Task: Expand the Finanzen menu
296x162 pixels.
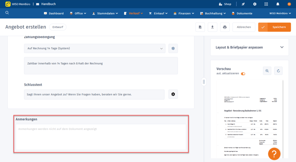Action: pos(184,13)
